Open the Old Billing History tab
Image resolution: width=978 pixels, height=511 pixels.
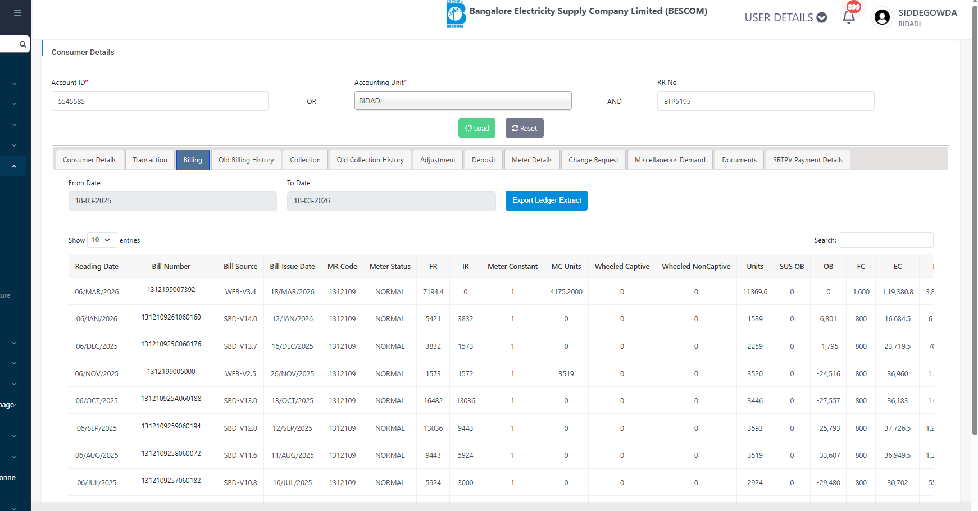click(x=246, y=160)
